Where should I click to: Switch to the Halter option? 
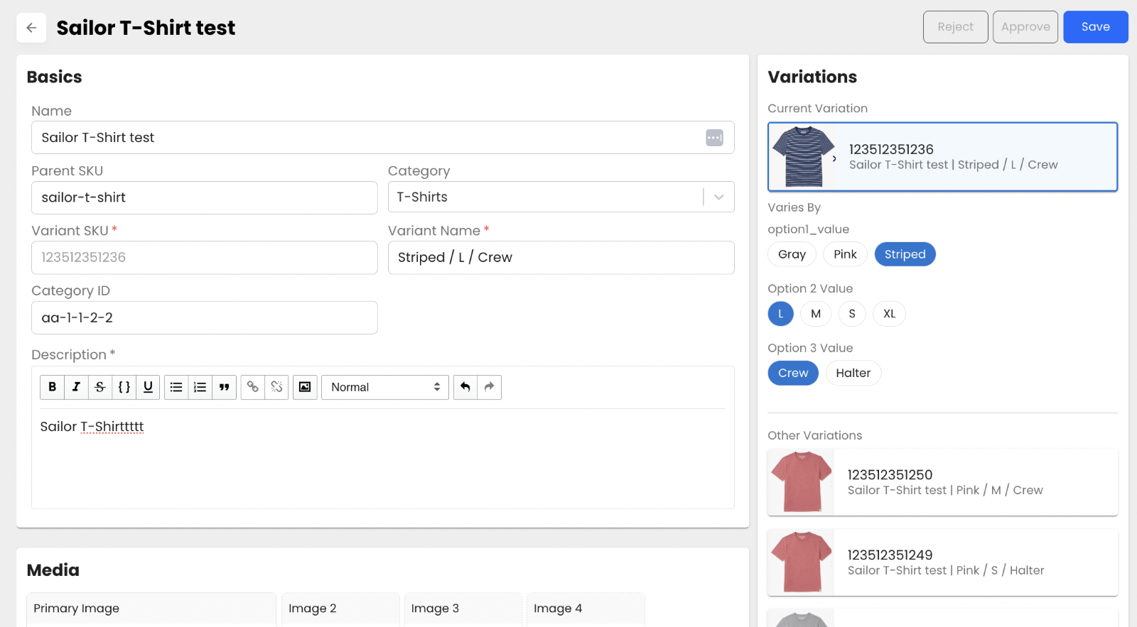[x=853, y=374]
